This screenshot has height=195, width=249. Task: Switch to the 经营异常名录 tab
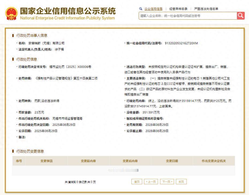[178, 9]
